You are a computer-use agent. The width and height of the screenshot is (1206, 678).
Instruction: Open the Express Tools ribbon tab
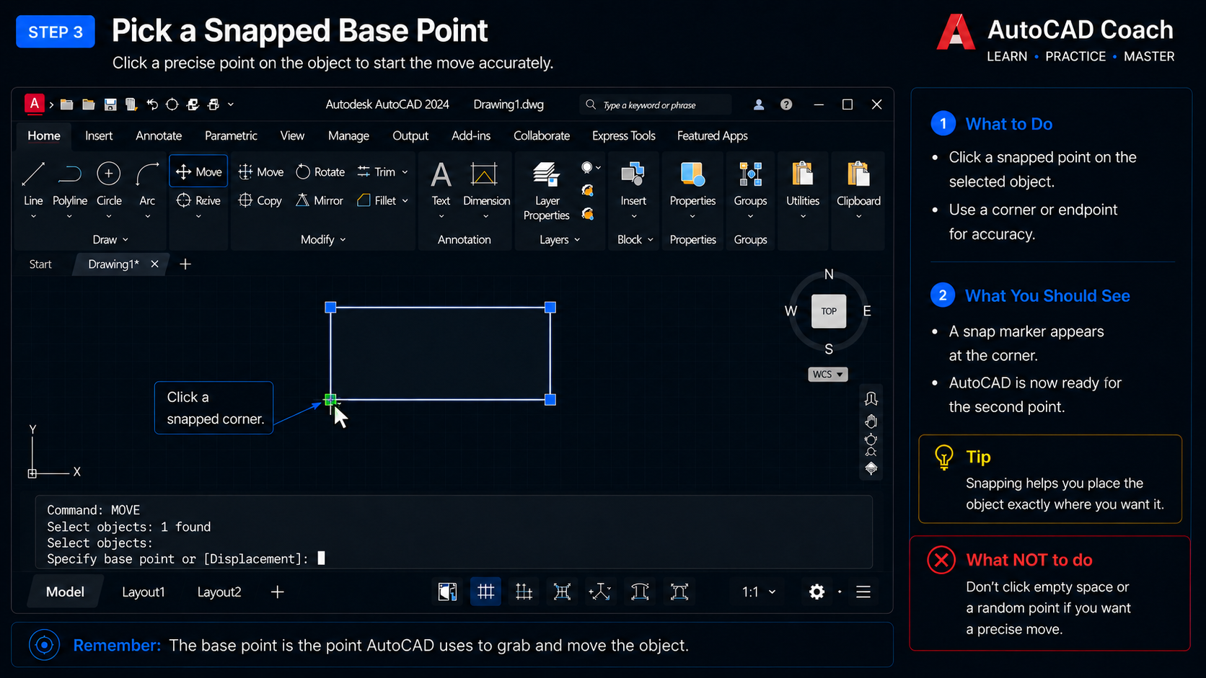pos(624,135)
